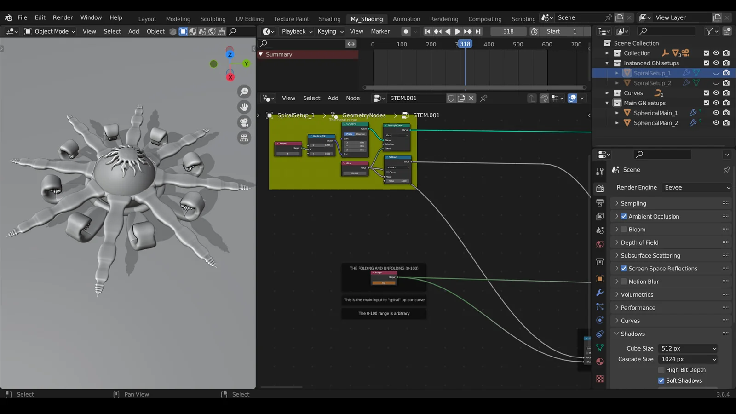Switch to the Texture Paint workspace tab
The image size is (736, 414).
[291, 19]
